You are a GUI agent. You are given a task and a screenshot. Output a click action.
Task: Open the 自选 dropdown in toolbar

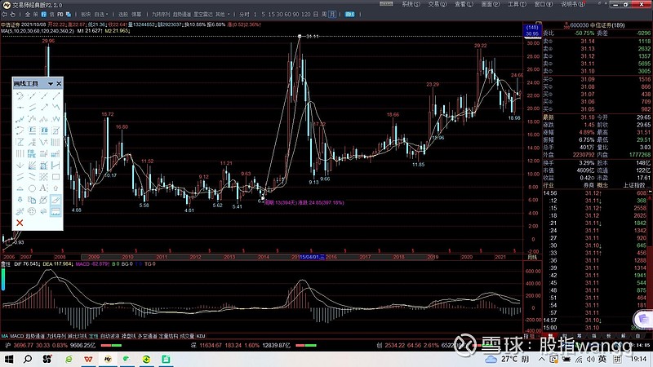[100, 14]
